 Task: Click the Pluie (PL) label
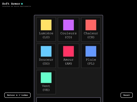click(x=91, y=62)
